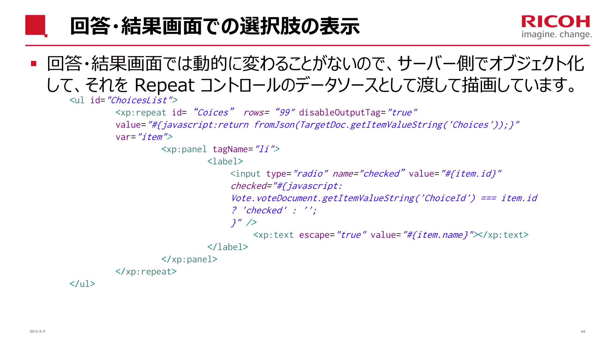Click the first line of the Japanese description
The image size is (612, 344).
[x=315, y=64]
